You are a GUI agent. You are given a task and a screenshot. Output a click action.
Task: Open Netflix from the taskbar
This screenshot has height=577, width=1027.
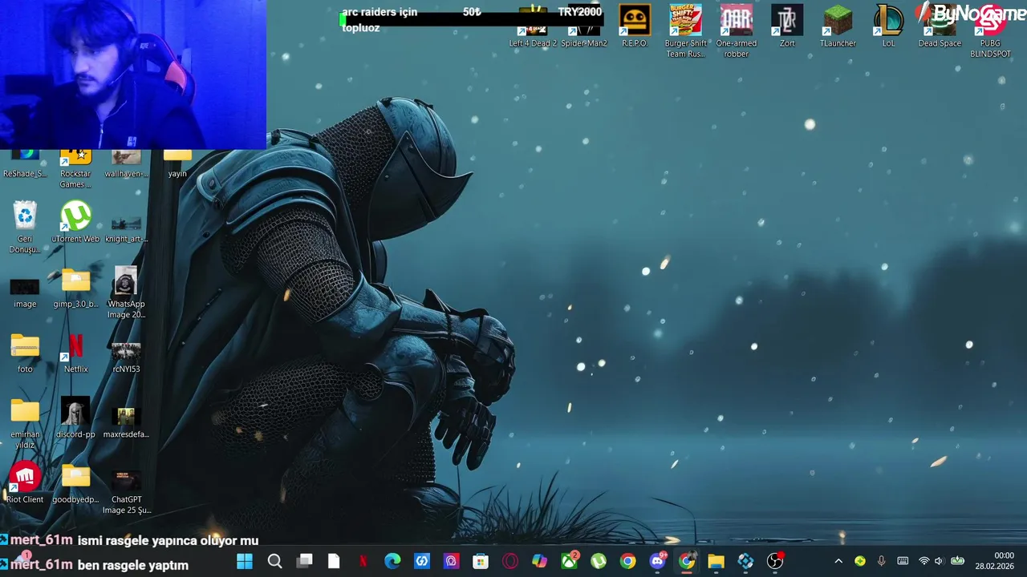[x=363, y=561]
